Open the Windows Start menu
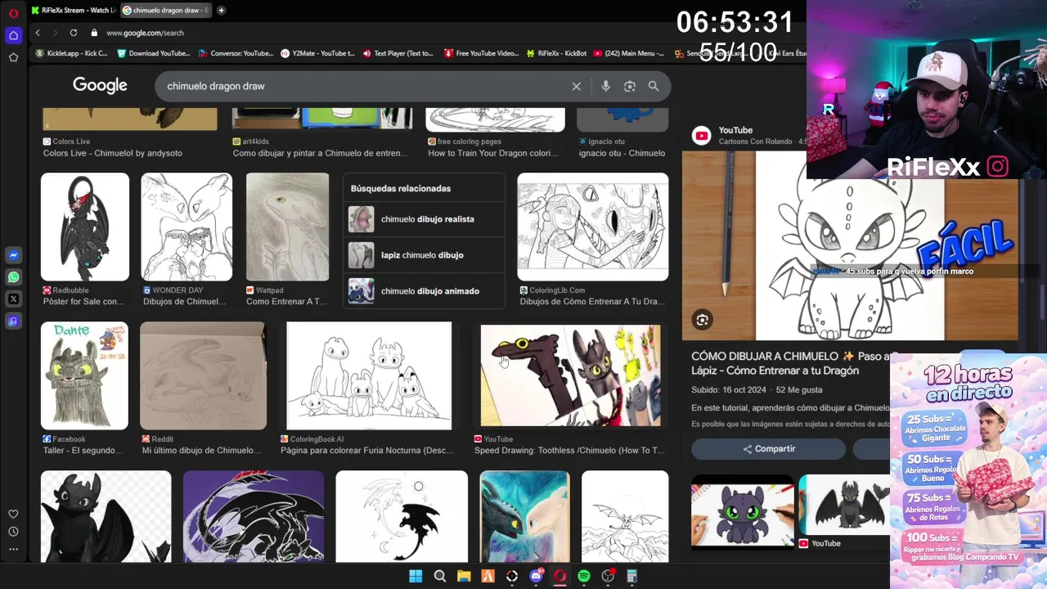 pyautogui.click(x=416, y=576)
